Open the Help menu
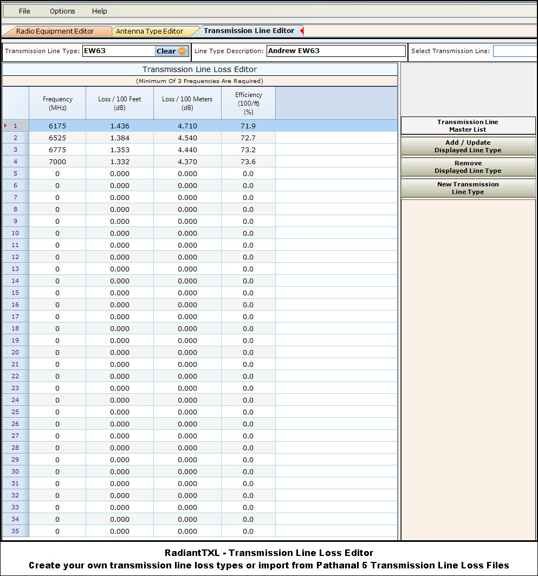 click(99, 11)
